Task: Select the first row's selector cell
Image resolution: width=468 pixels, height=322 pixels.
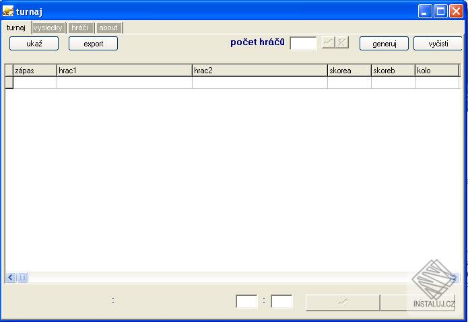Action: tap(9, 83)
